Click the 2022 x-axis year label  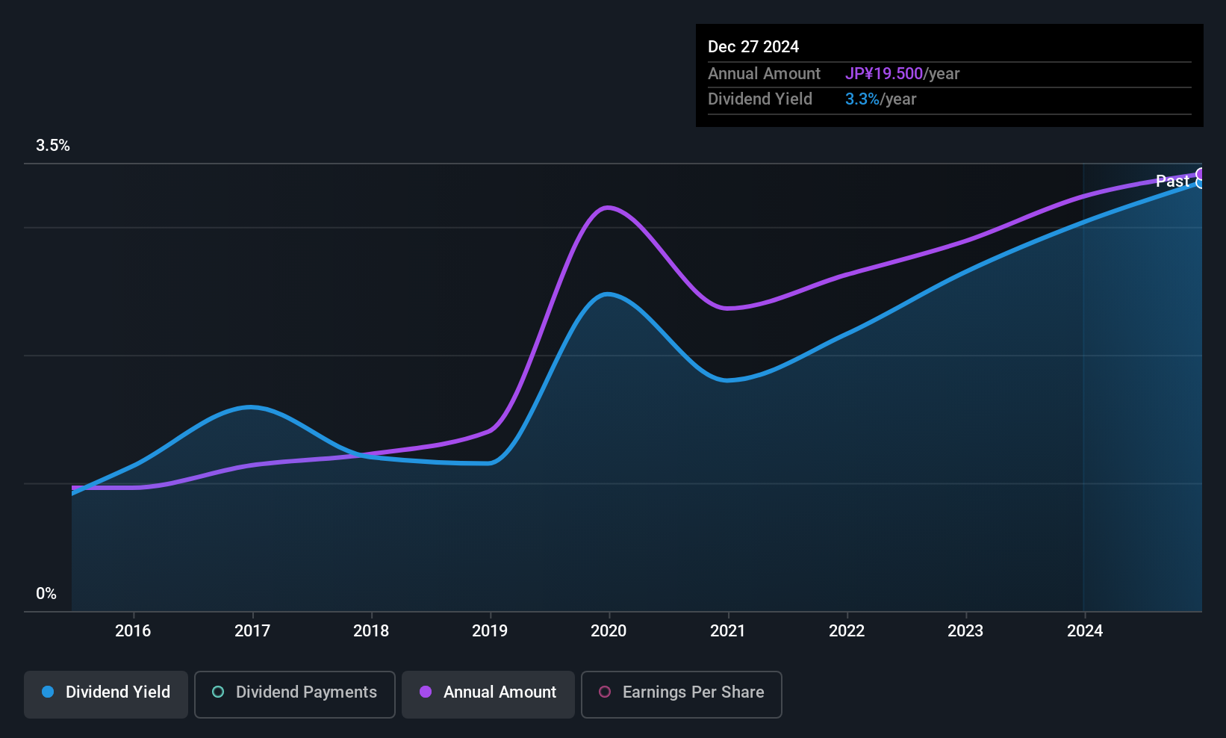click(x=847, y=630)
